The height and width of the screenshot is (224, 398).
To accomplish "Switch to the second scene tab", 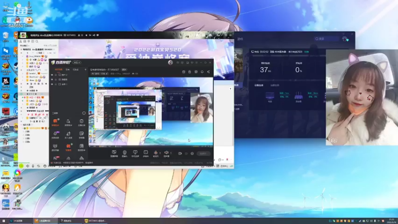I will pyautogui.click(x=68, y=69).
